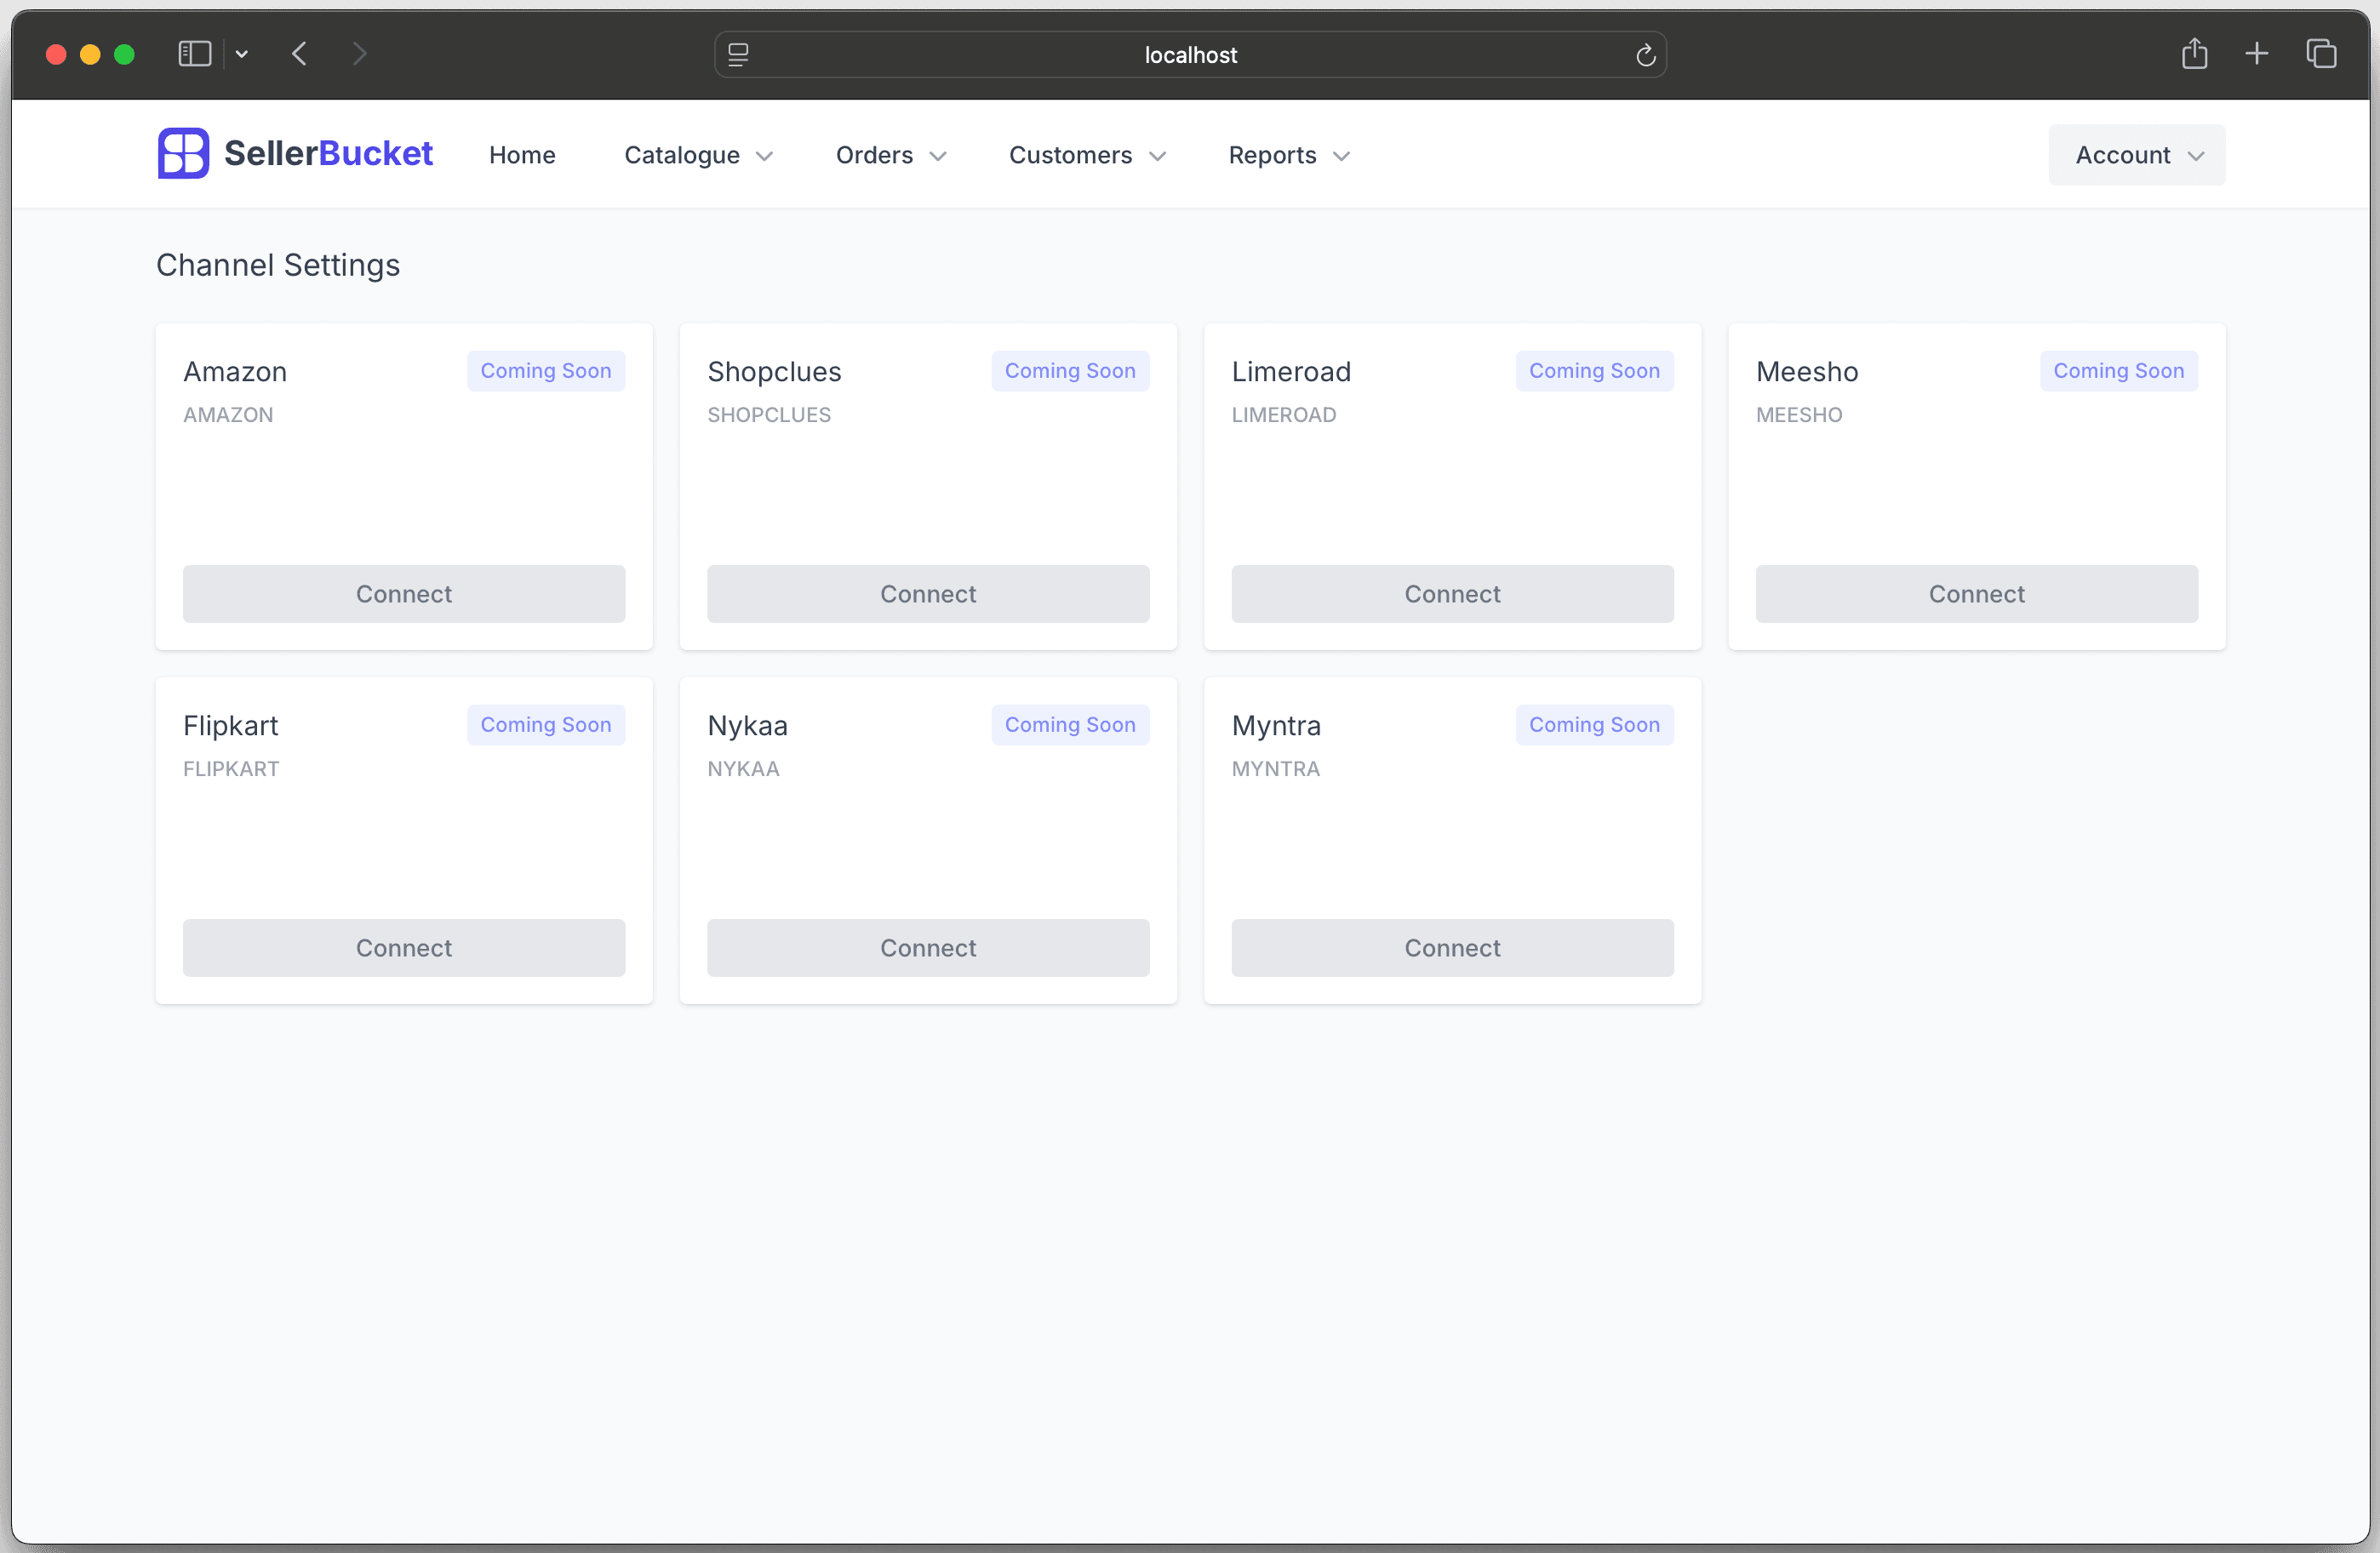The image size is (2380, 1553).
Task: Go forward with the browser forward arrow
Action: click(360, 54)
